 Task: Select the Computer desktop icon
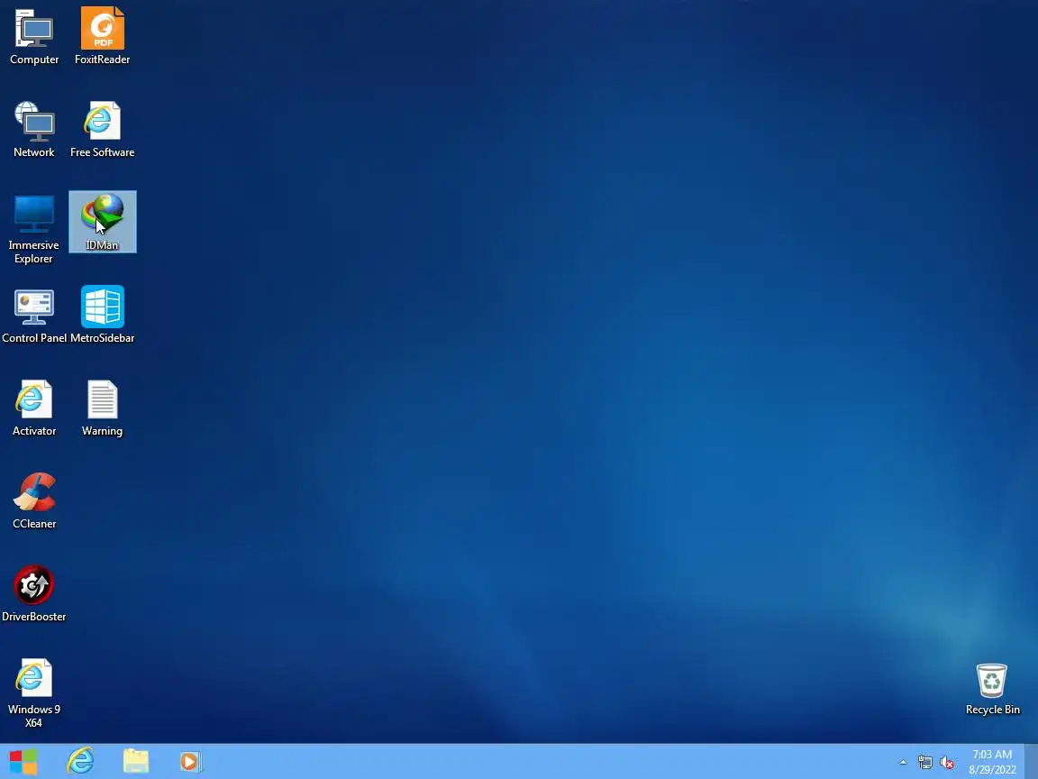[x=34, y=36]
